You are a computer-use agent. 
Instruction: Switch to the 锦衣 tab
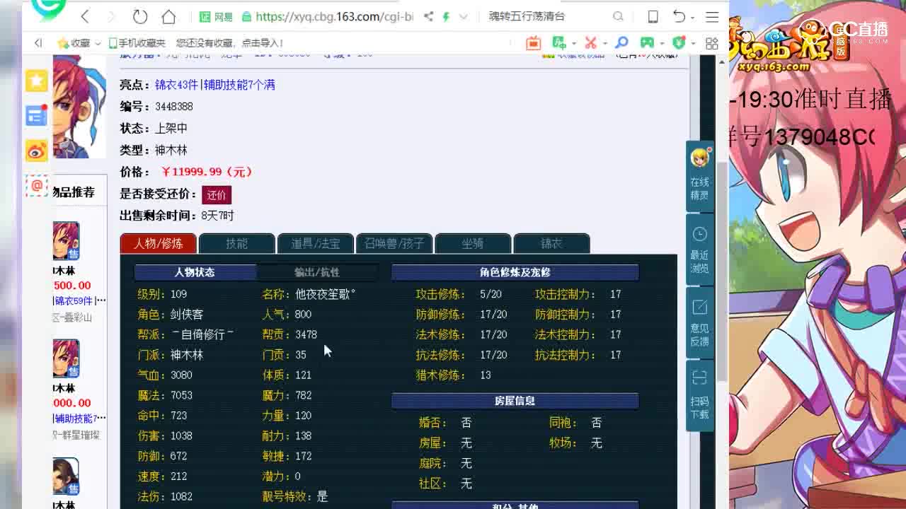click(x=551, y=243)
